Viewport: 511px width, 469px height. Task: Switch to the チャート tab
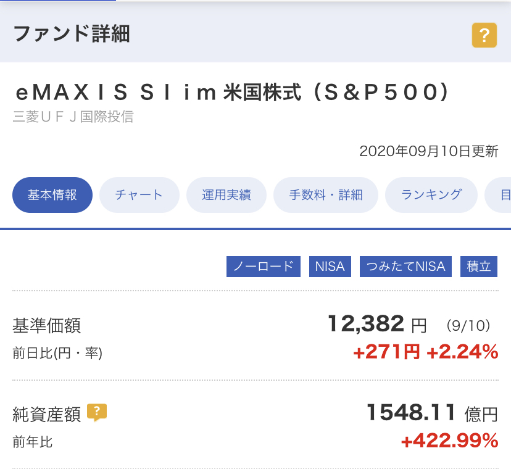pyautogui.click(x=139, y=195)
